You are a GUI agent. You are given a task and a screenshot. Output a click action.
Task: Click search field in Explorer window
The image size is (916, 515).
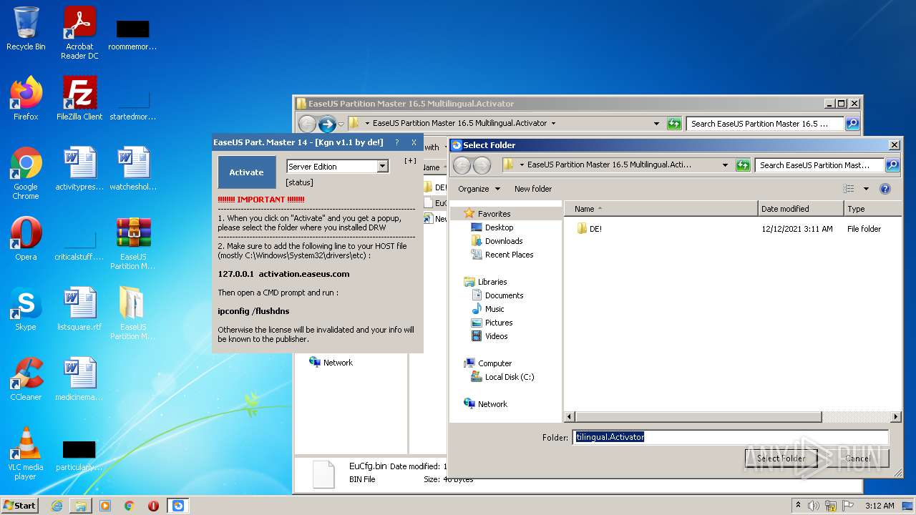click(765, 124)
